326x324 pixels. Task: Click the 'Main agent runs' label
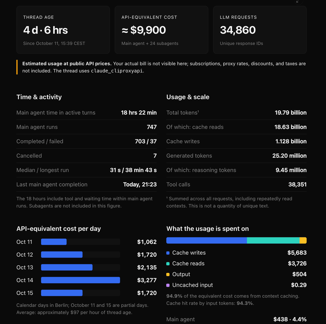(x=37, y=127)
